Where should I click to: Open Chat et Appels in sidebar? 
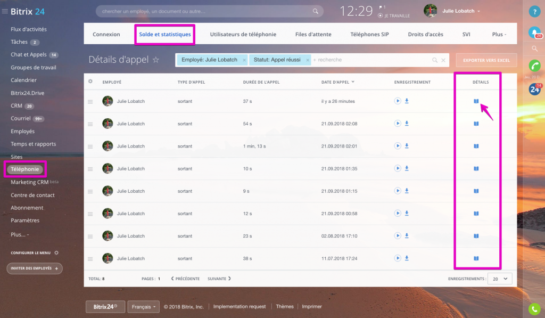click(x=29, y=54)
